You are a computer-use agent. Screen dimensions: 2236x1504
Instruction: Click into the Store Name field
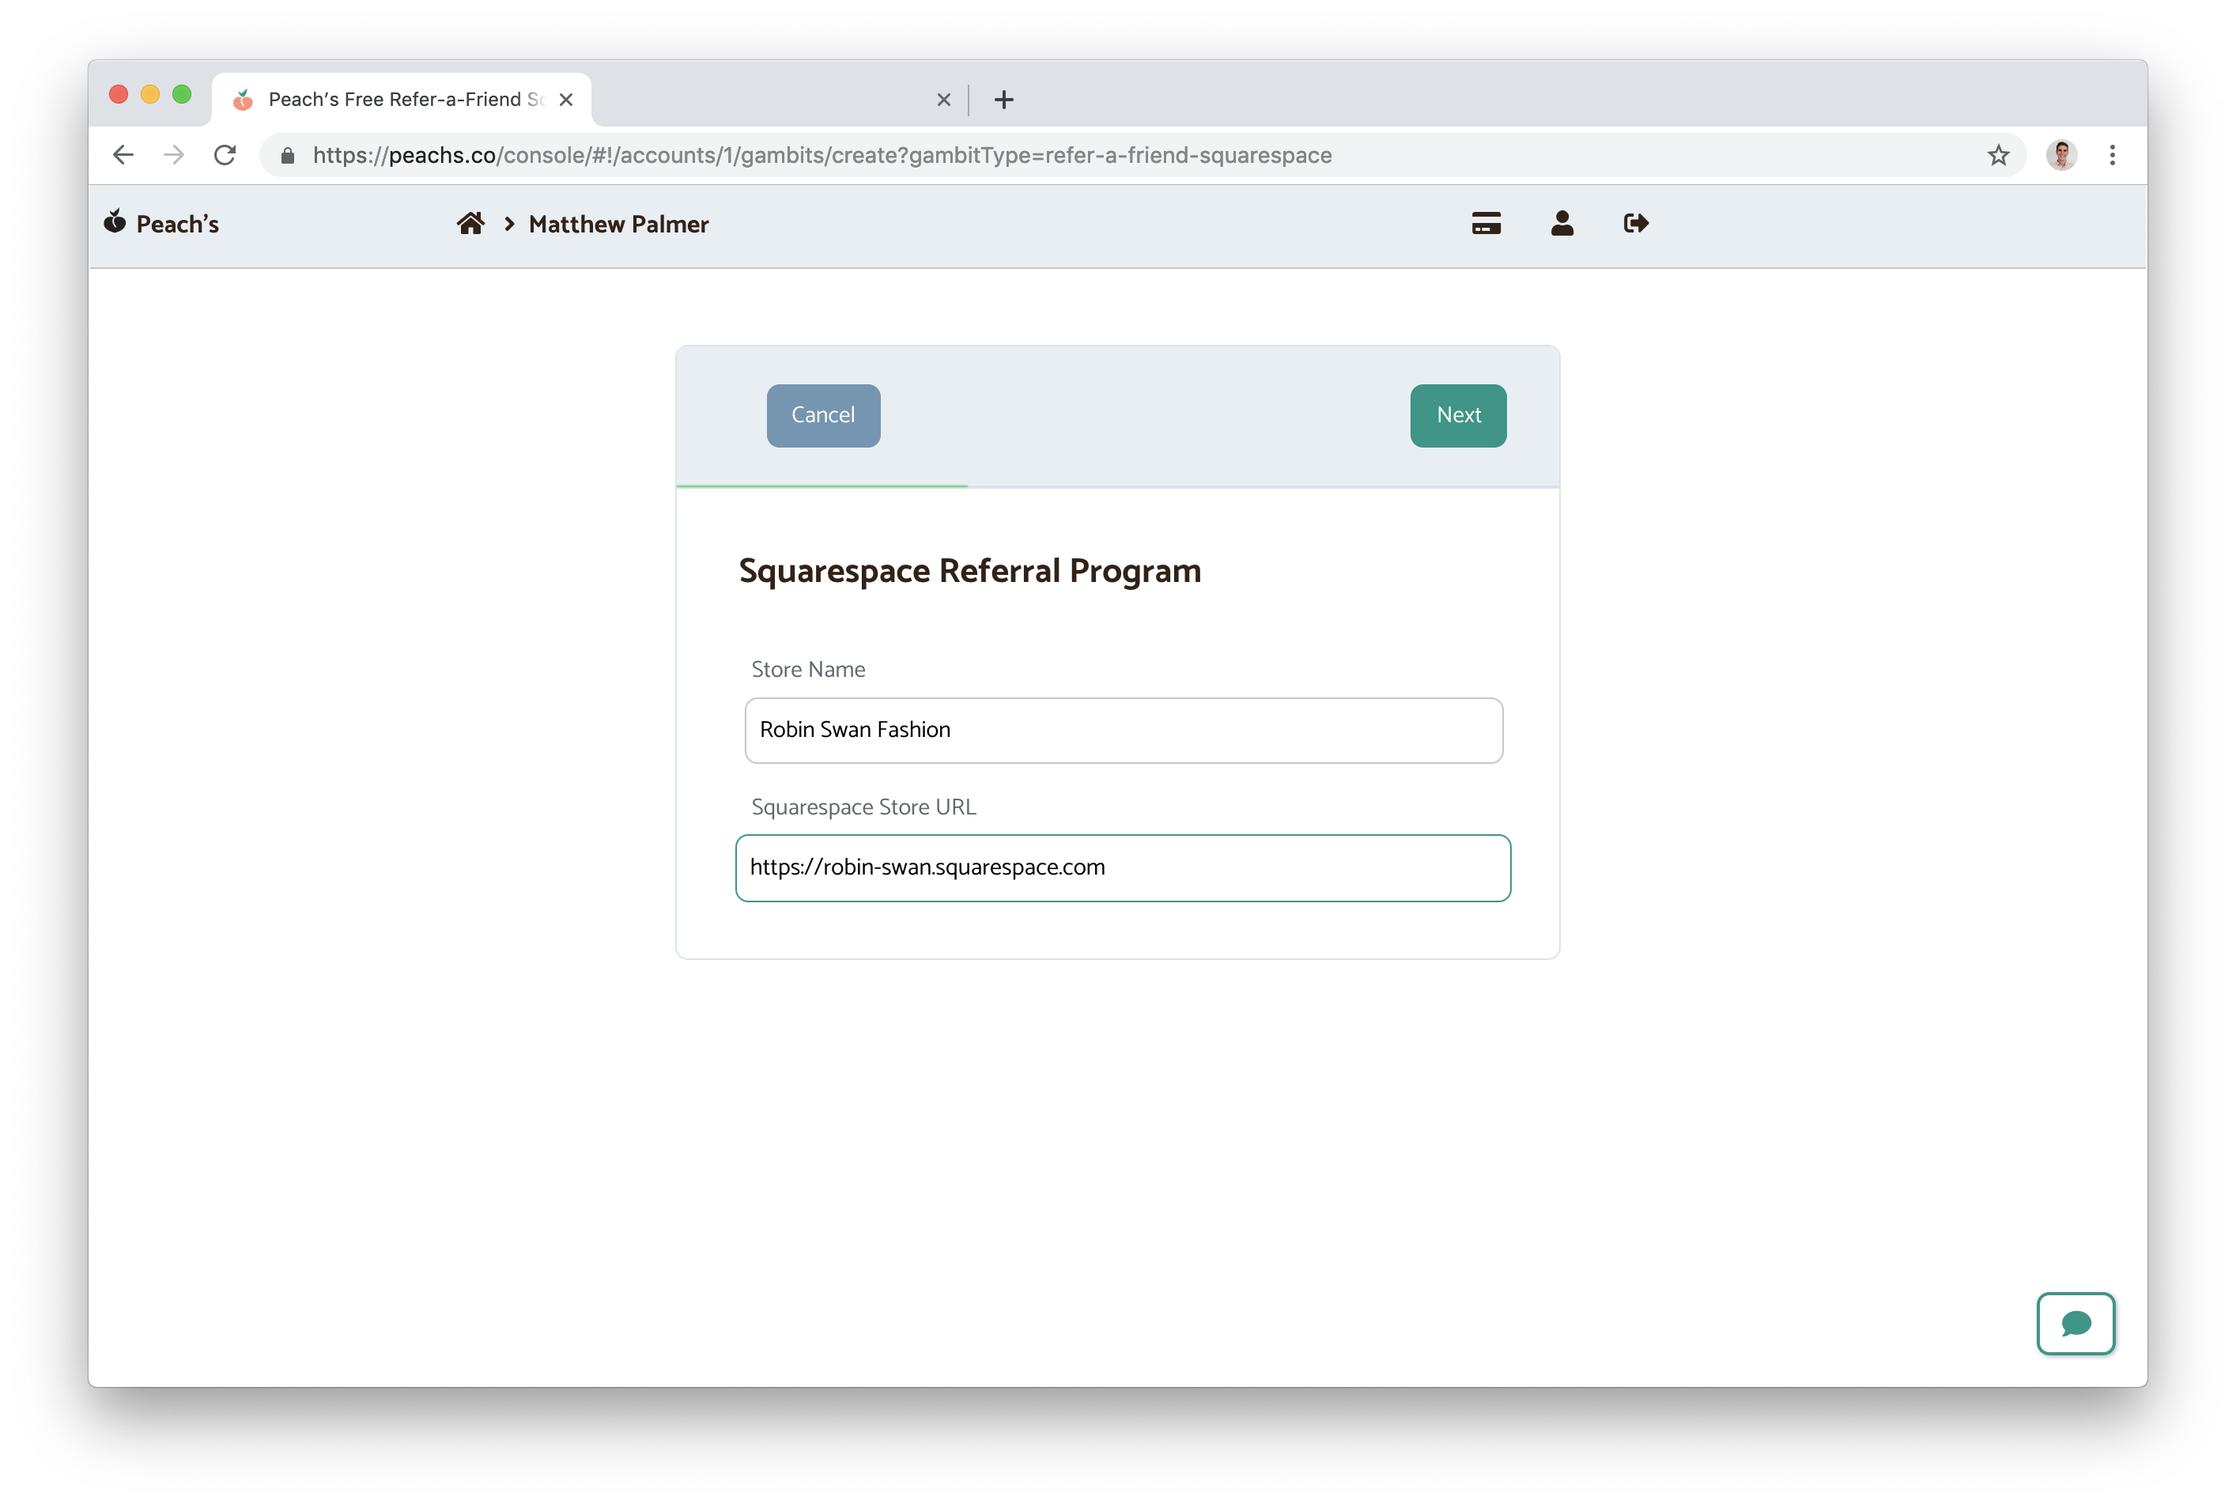pyautogui.click(x=1123, y=730)
